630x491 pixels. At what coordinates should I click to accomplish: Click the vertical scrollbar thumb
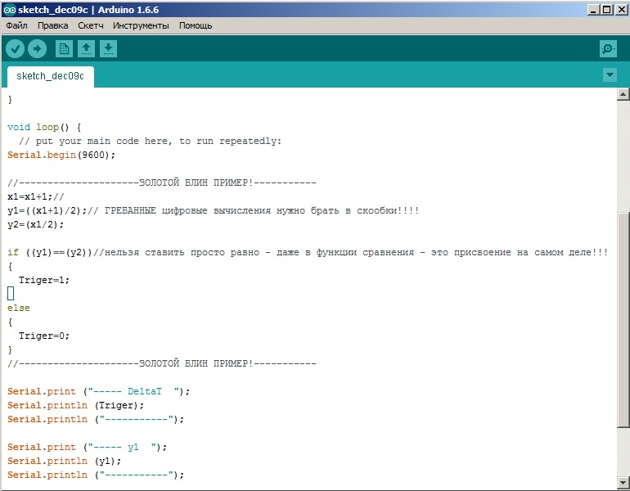click(x=623, y=320)
